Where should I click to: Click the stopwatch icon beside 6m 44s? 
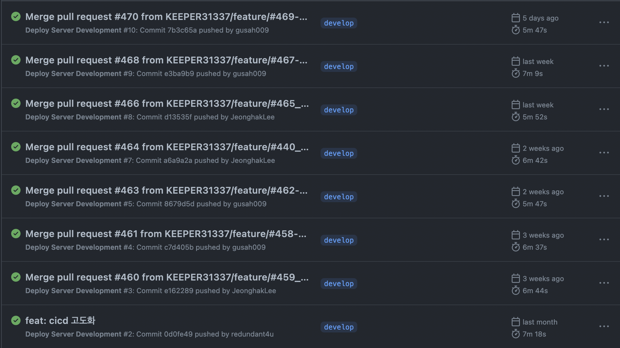[x=515, y=290]
